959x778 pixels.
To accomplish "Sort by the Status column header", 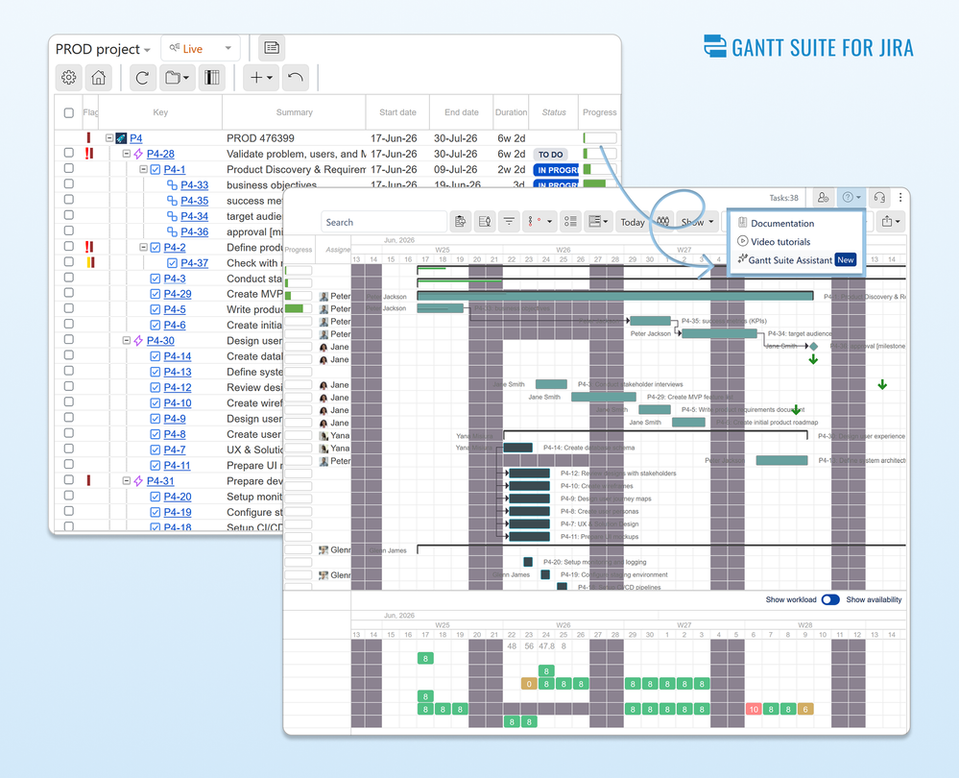I will 554,112.
